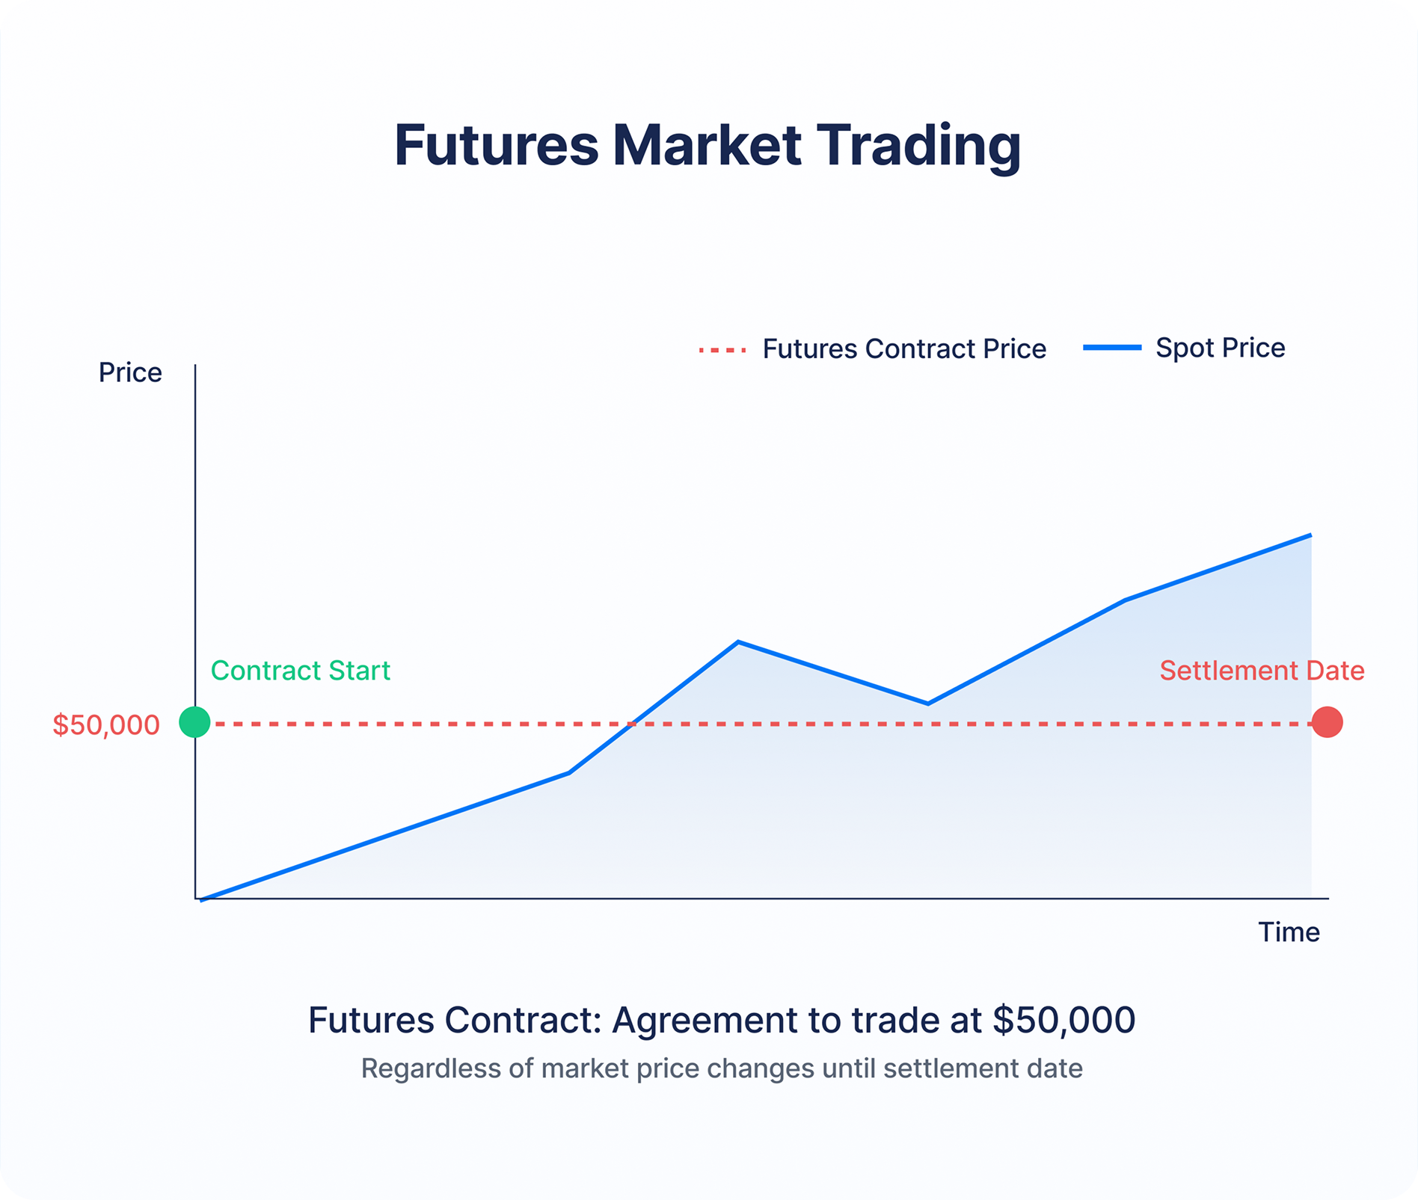1418x1200 pixels.
Task: Click the red "Settlement Date" text
Action: pos(1262,671)
